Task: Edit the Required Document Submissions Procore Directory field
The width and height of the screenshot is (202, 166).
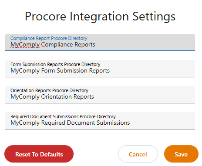Action: pos(100,121)
